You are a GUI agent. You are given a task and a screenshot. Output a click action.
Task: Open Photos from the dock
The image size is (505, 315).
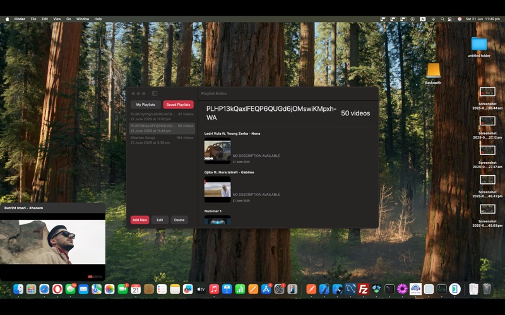coord(109,289)
